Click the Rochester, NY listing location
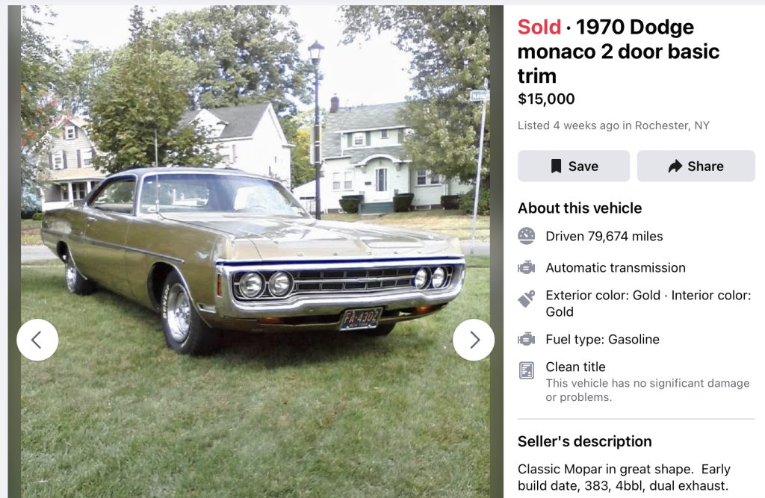The width and height of the screenshot is (765, 498). pyautogui.click(x=672, y=125)
